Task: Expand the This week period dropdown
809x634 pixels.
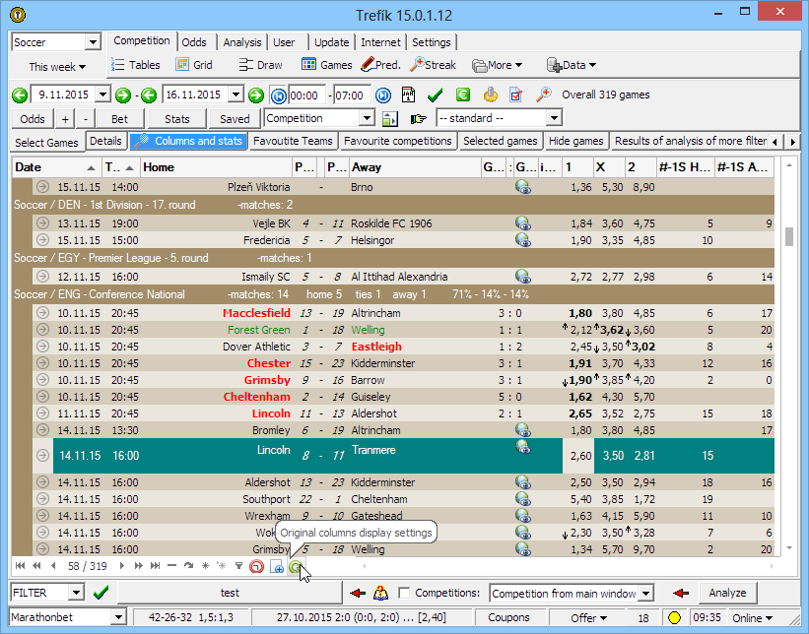Action: point(56,67)
